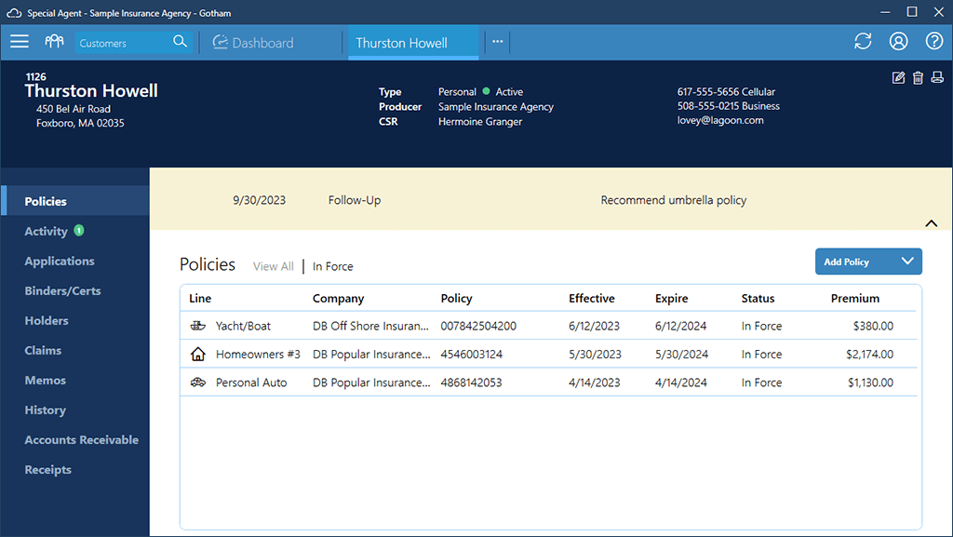Screen dimensions: 953x537
Task: Click the refresh sync icon
Action: point(863,42)
